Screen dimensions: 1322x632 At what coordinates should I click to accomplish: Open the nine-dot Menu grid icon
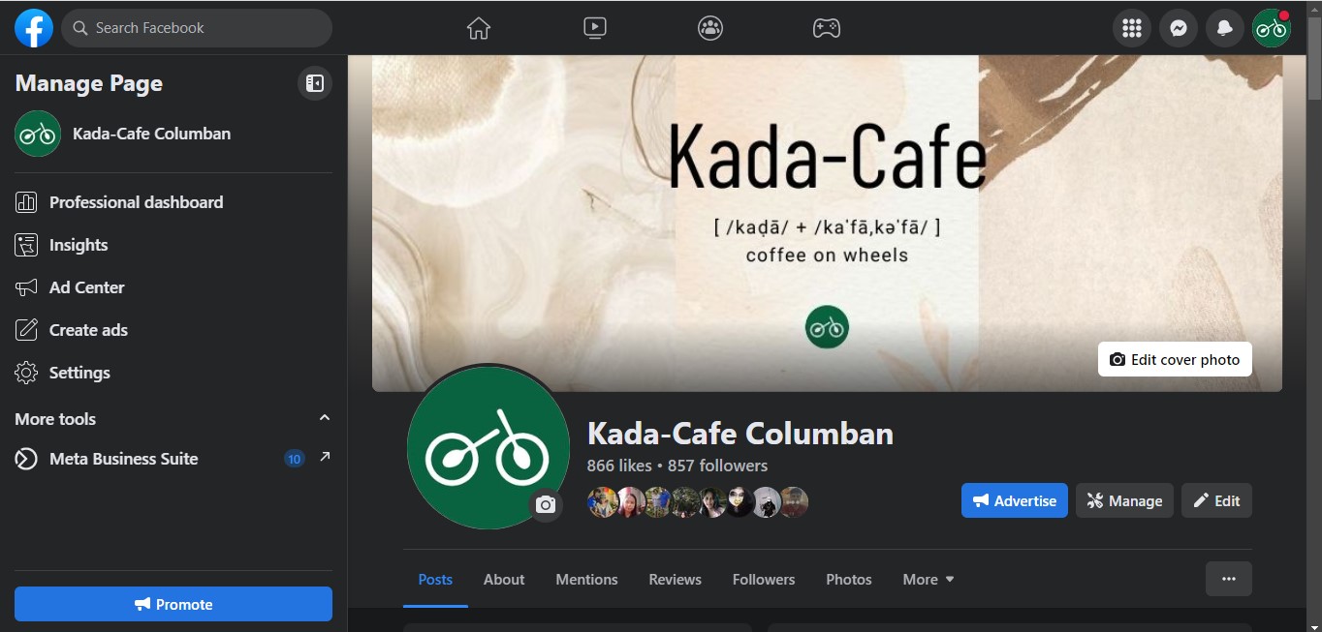(1132, 28)
